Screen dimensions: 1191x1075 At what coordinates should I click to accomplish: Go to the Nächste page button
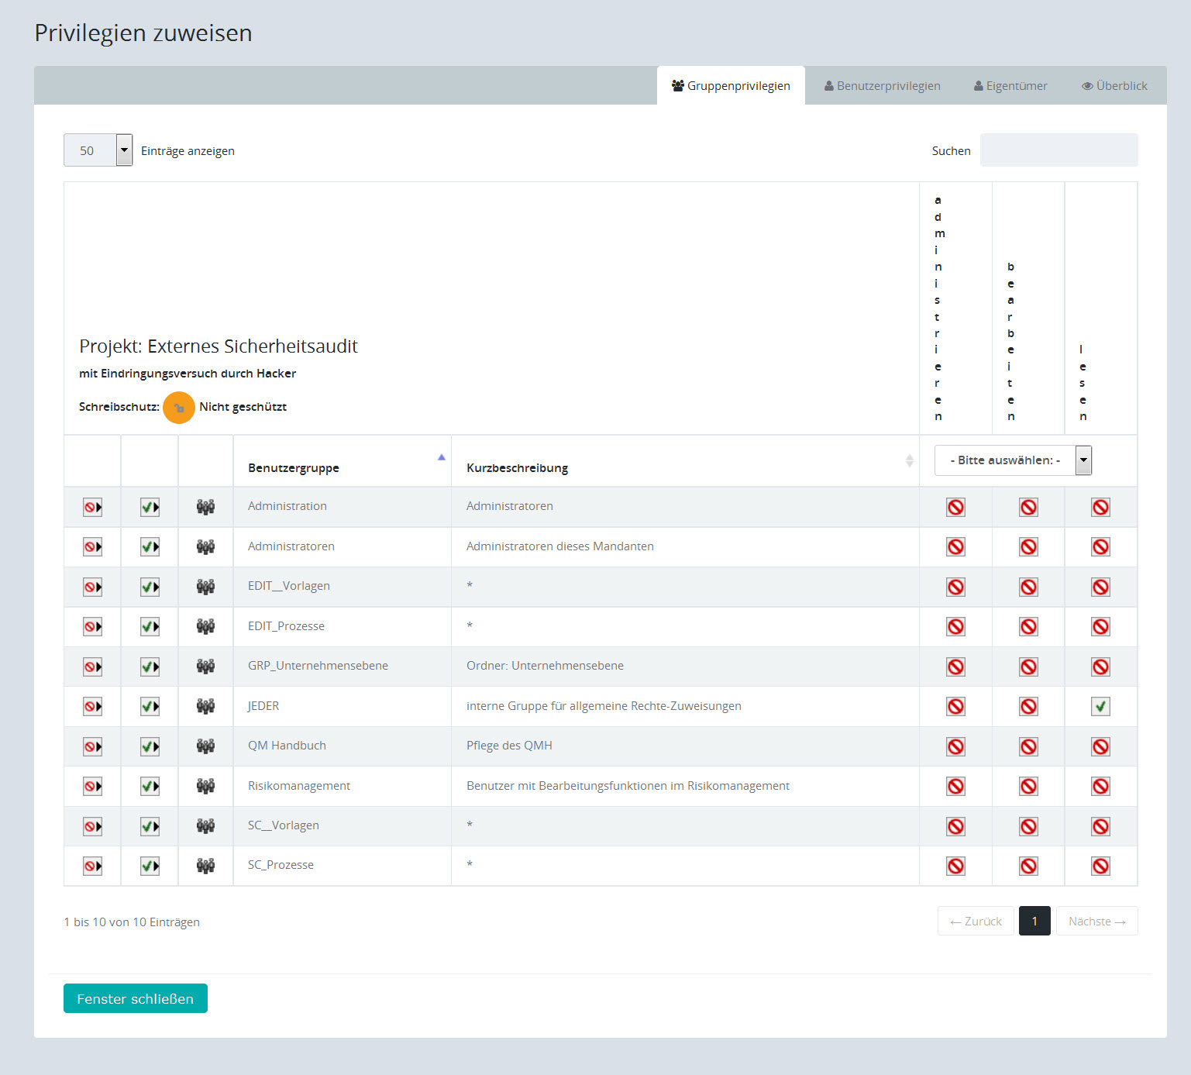(1096, 922)
